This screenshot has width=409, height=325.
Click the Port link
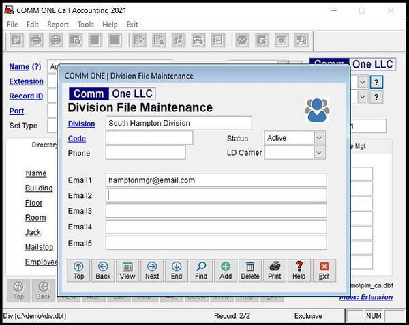click(16, 111)
